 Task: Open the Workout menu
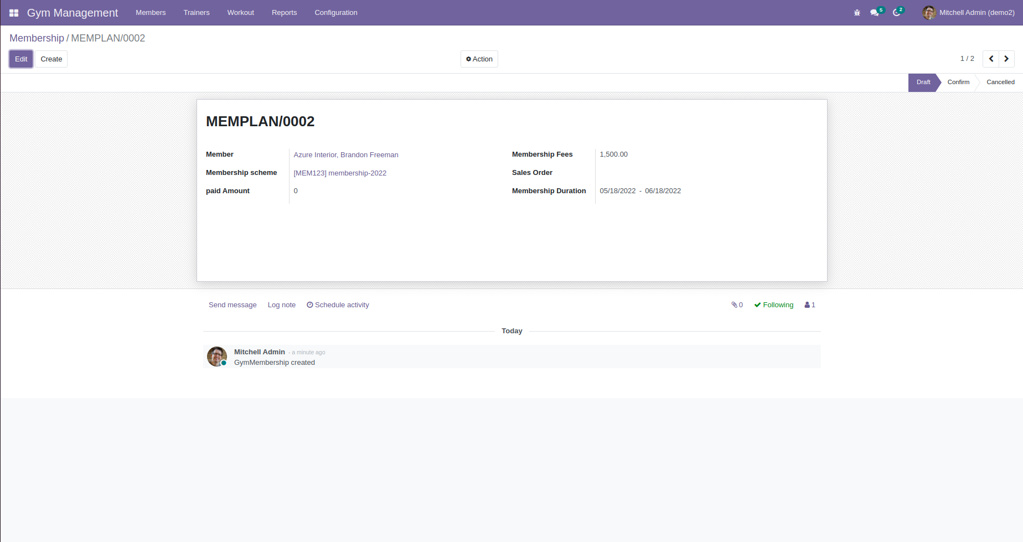[x=241, y=13]
